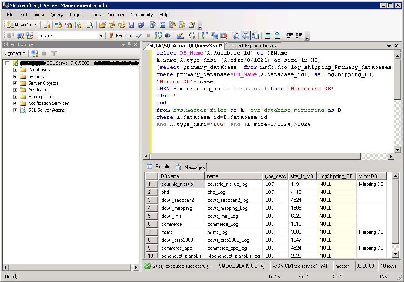The image size is (404, 282).
Task: Click the Disconnect icon in the query toolbar
Action: click(x=20, y=36)
